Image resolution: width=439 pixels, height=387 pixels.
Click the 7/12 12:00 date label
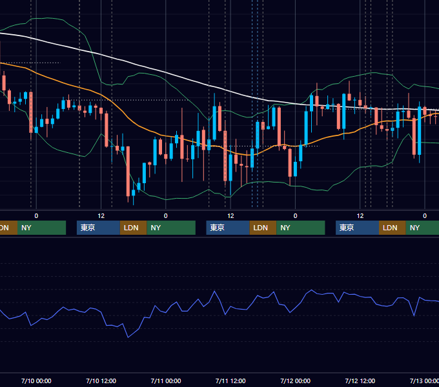[360, 381]
